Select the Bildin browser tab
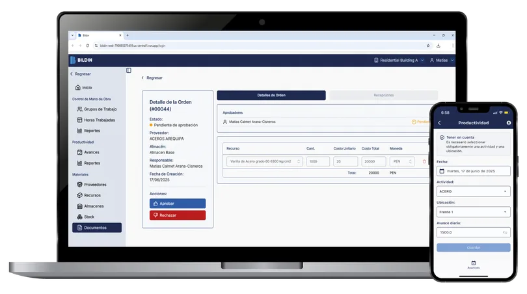Screen dimensions: 527x294 click(x=99, y=35)
